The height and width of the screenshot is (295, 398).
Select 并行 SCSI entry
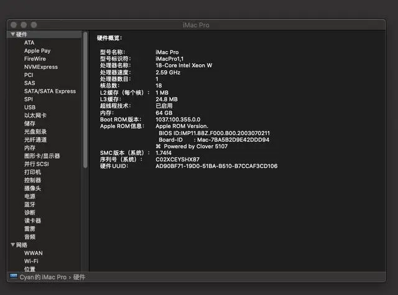click(x=37, y=164)
